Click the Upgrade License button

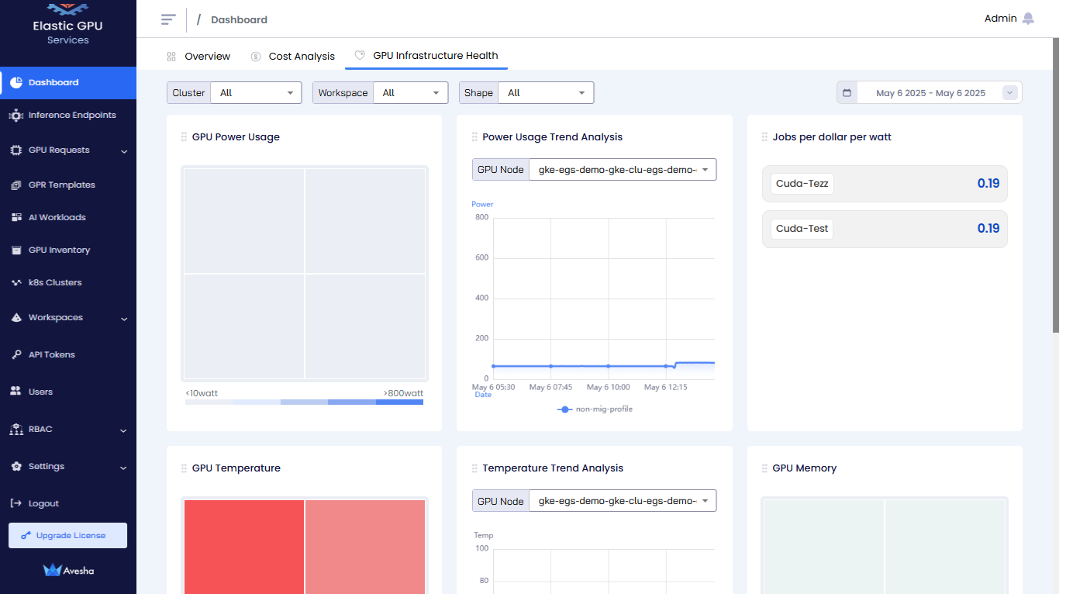pyautogui.click(x=68, y=535)
